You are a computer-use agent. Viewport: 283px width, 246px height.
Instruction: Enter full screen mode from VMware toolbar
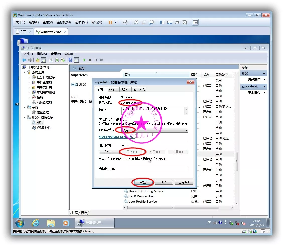pos(177,22)
